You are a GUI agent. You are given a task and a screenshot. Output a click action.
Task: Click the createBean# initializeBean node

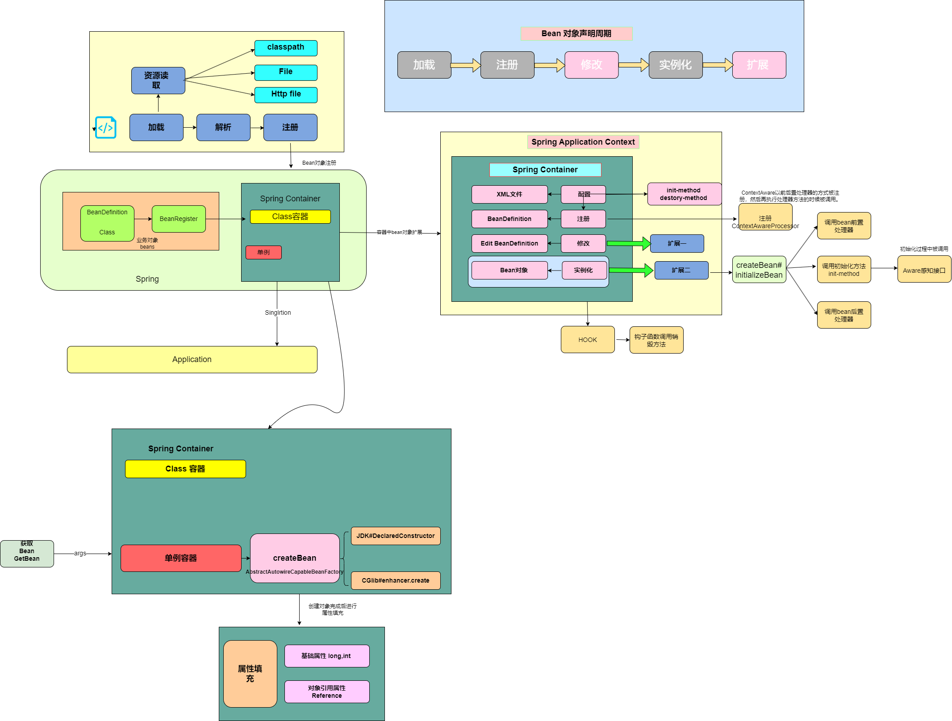pos(759,270)
